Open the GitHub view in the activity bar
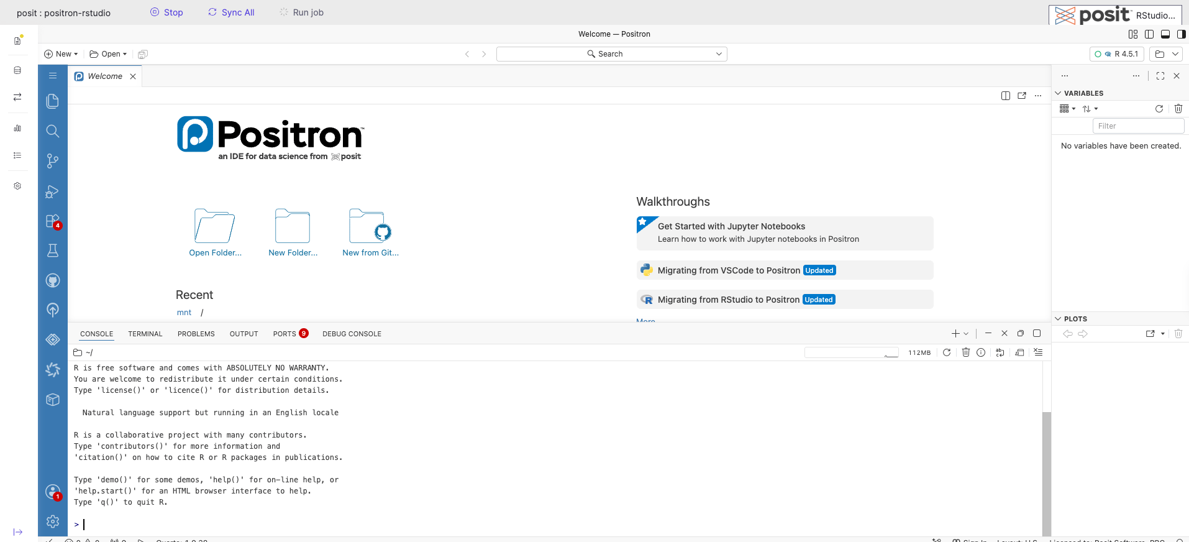1189x542 pixels. click(x=53, y=280)
